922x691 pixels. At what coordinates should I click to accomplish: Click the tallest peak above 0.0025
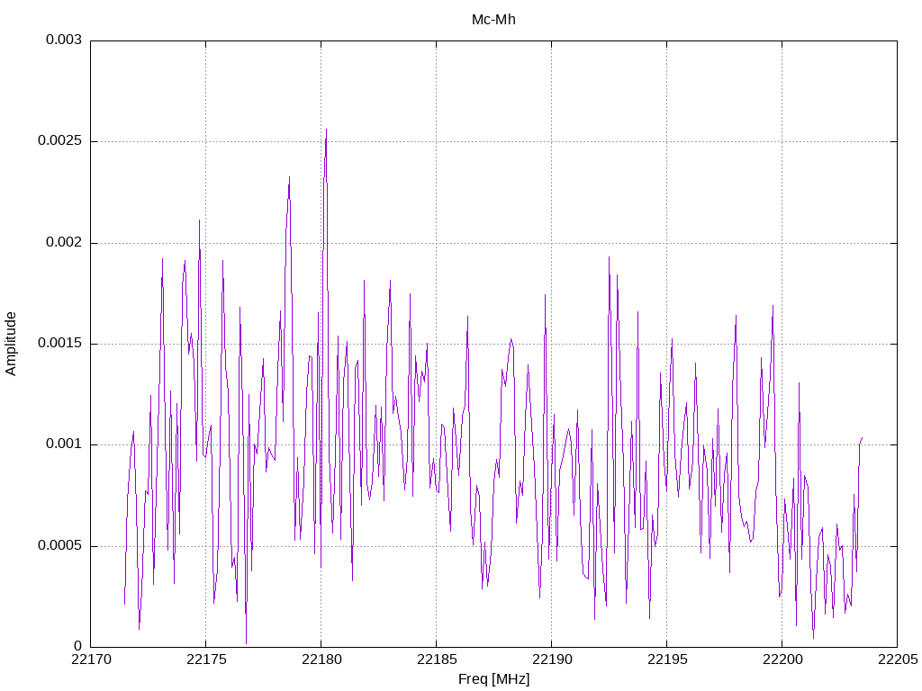tap(326, 130)
